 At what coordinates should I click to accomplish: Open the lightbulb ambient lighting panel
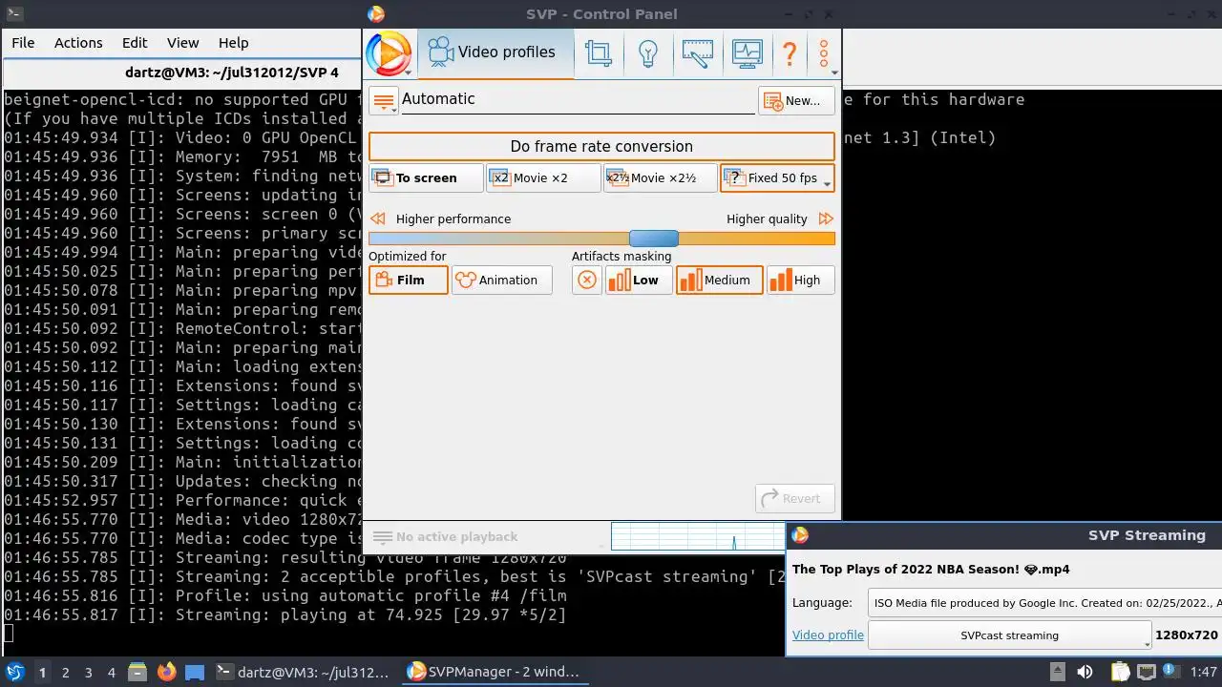pos(648,52)
